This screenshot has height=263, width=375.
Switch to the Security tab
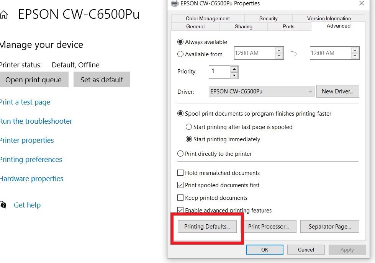[269, 18]
